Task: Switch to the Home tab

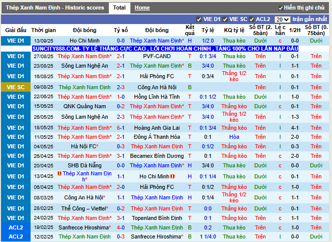Action: tap(142, 8)
